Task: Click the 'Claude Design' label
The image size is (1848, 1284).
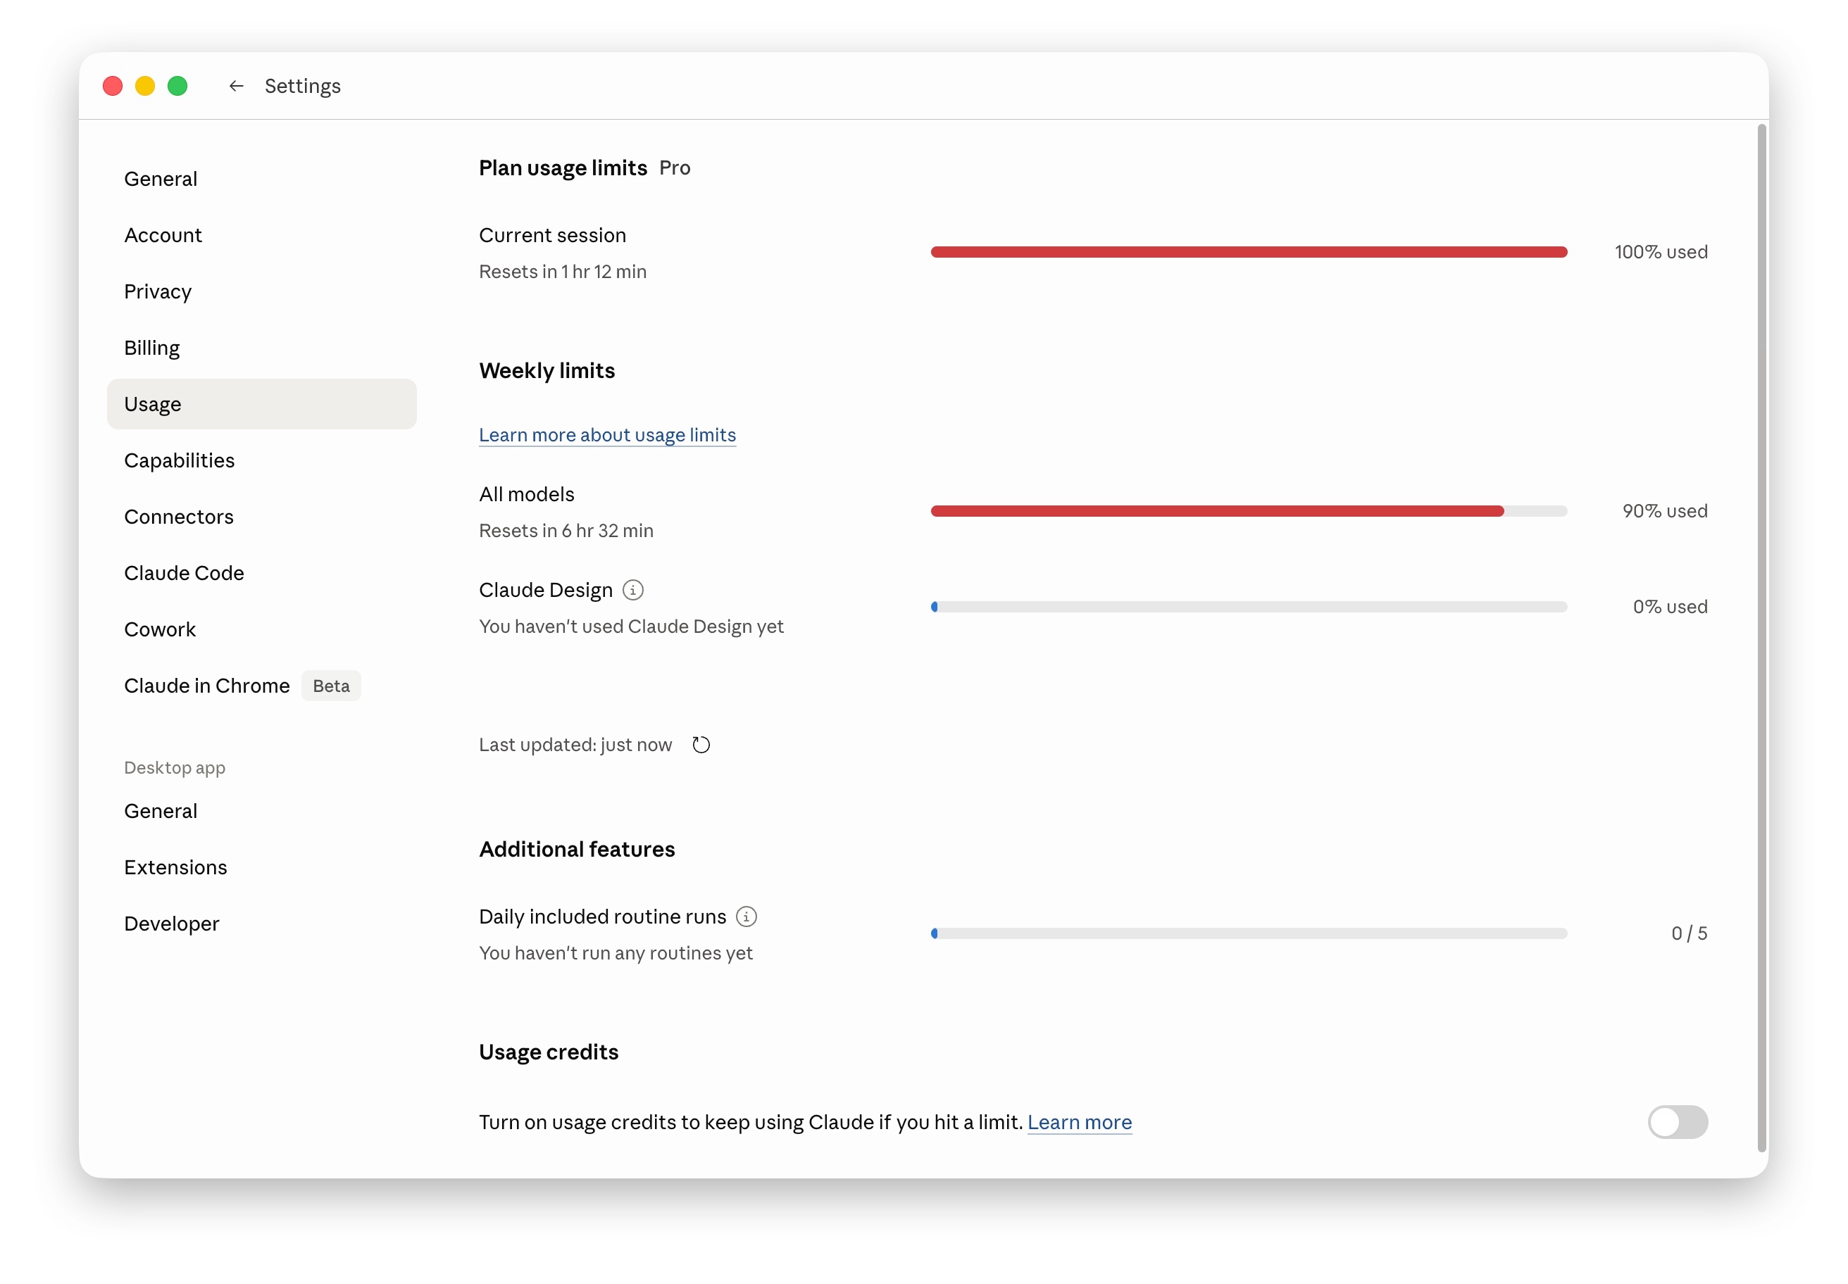Action: click(546, 591)
